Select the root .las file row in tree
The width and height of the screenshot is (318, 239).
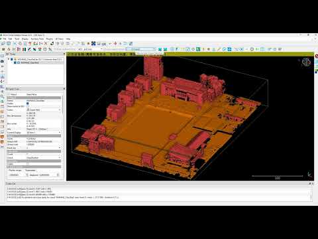click(x=40, y=59)
